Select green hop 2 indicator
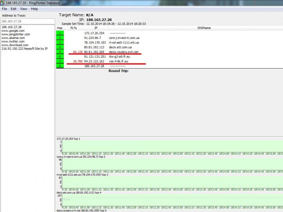The width and height of the screenshot is (283, 212). click(x=60, y=38)
